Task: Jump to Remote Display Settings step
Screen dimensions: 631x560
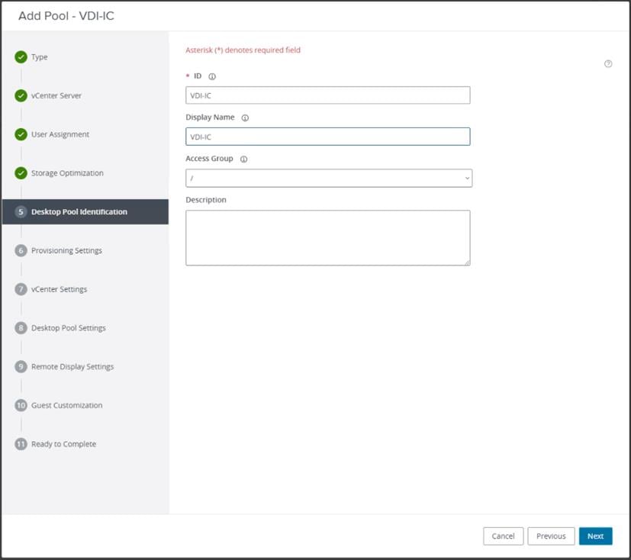Action: point(72,367)
